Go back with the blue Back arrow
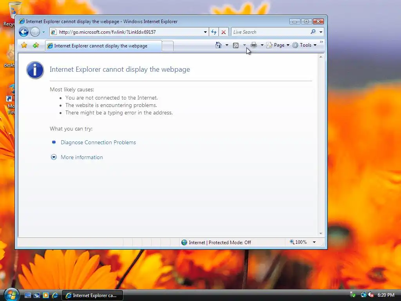The height and width of the screenshot is (301, 401). 23,32
